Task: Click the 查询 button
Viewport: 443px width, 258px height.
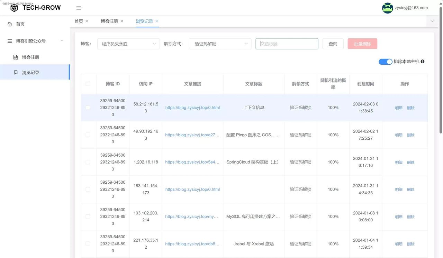Action: click(x=333, y=44)
